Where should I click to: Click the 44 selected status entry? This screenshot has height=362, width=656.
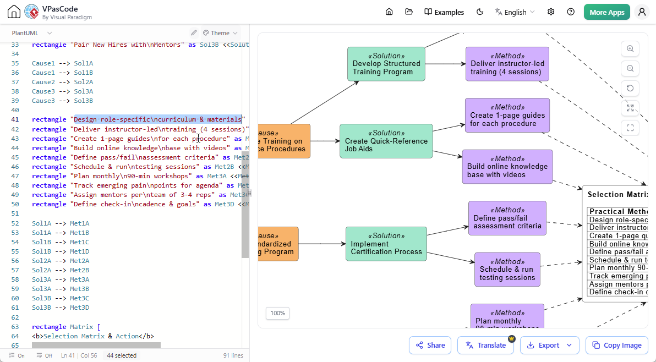tap(121, 356)
